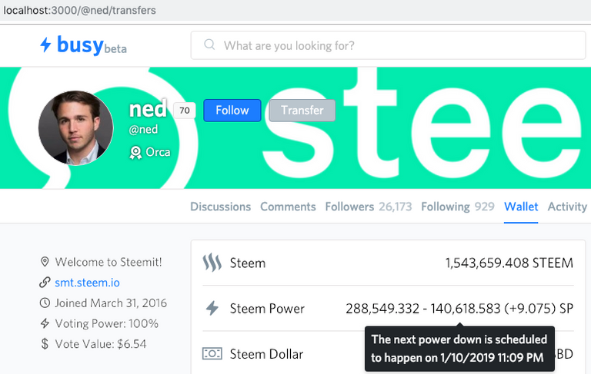This screenshot has width=591, height=374.
Task: Click 'Welcome to Steemit!' location text
Action: click(109, 262)
